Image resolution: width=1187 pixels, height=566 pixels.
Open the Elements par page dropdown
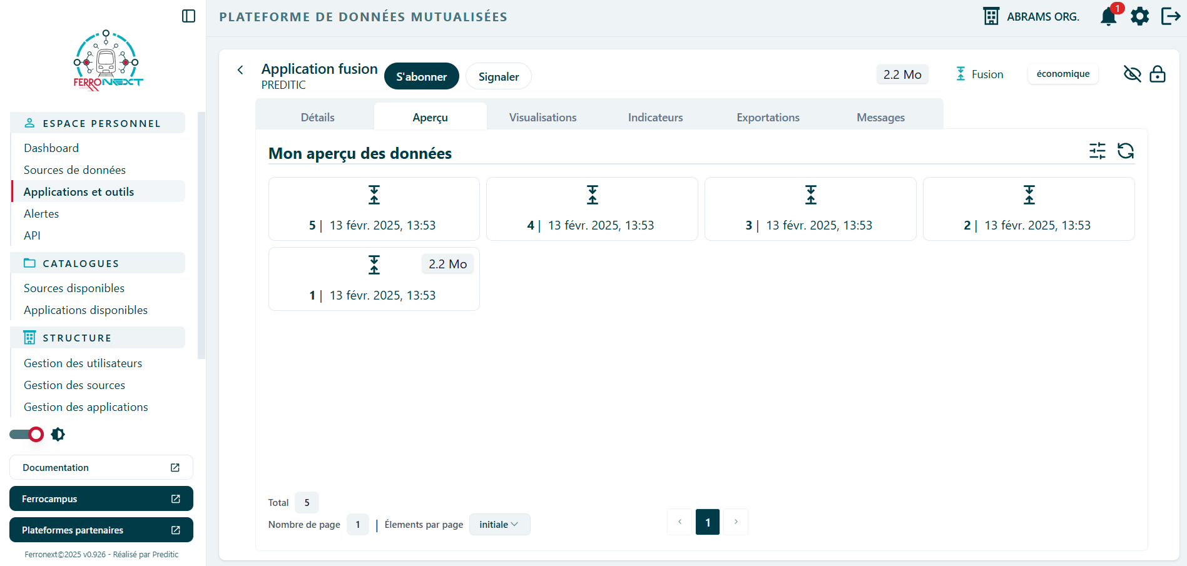point(499,524)
